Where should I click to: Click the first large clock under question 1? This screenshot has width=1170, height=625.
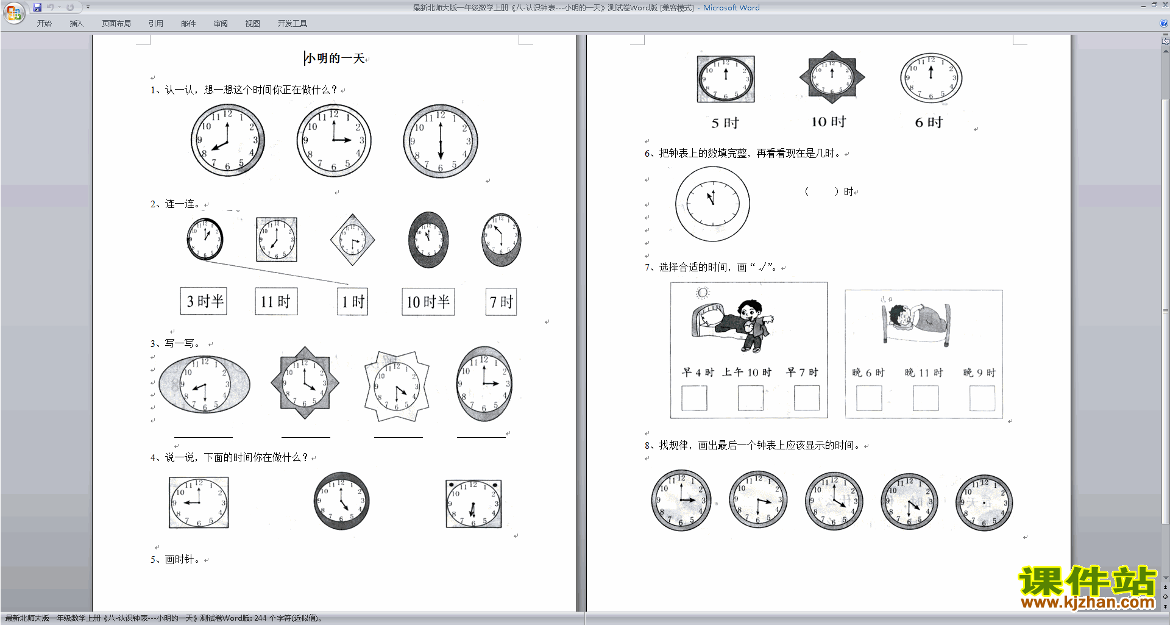pos(228,140)
